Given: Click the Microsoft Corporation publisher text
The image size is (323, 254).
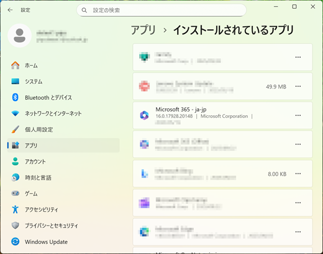Looking at the screenshot, I should (x=224, y=116).
